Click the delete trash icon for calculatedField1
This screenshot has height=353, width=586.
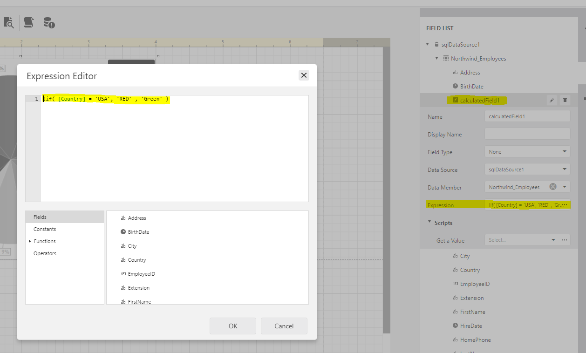click(565, 100)
